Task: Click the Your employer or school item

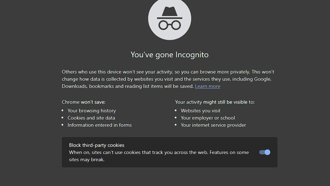Action: click(x=208, y=118)
